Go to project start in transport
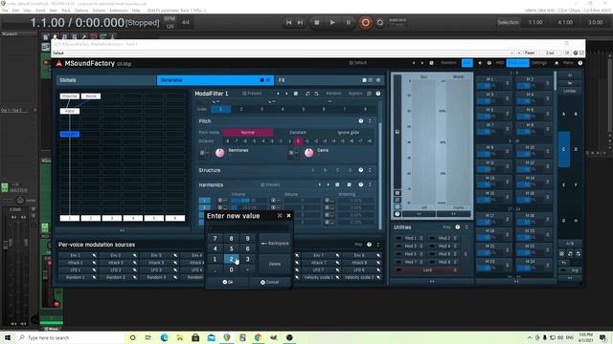 [288, 23]
